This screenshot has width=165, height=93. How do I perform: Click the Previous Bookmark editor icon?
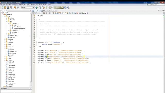[x=65, y=13]
